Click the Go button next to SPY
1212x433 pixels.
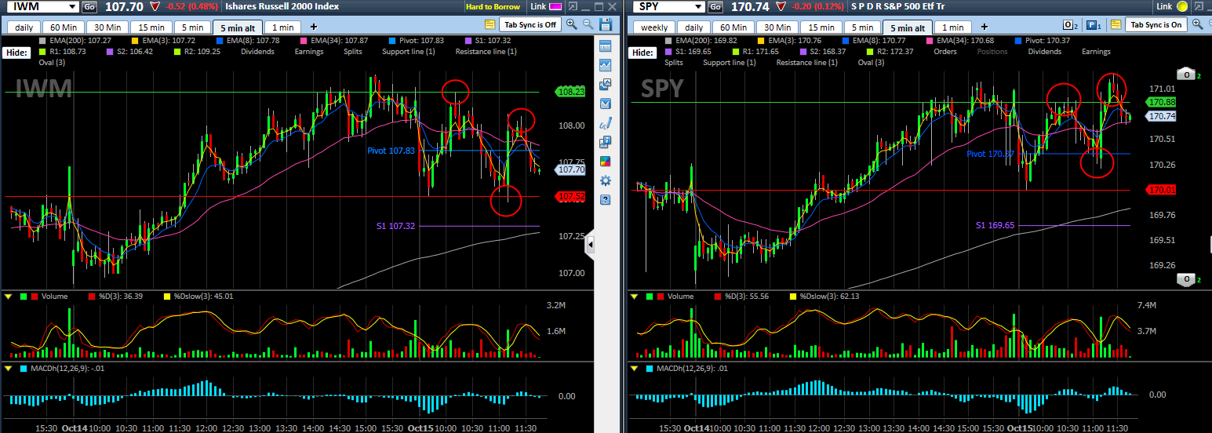tap(715, 6)
